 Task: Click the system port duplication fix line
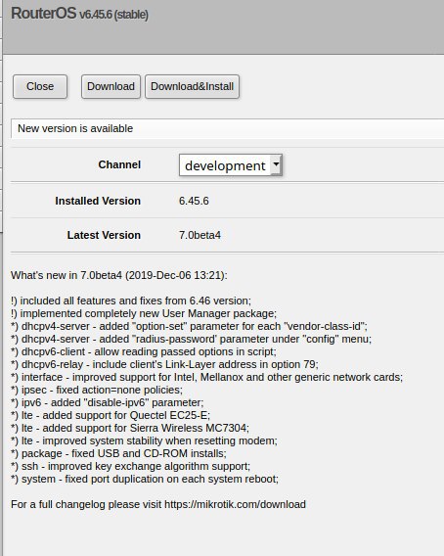coord(145,479)
